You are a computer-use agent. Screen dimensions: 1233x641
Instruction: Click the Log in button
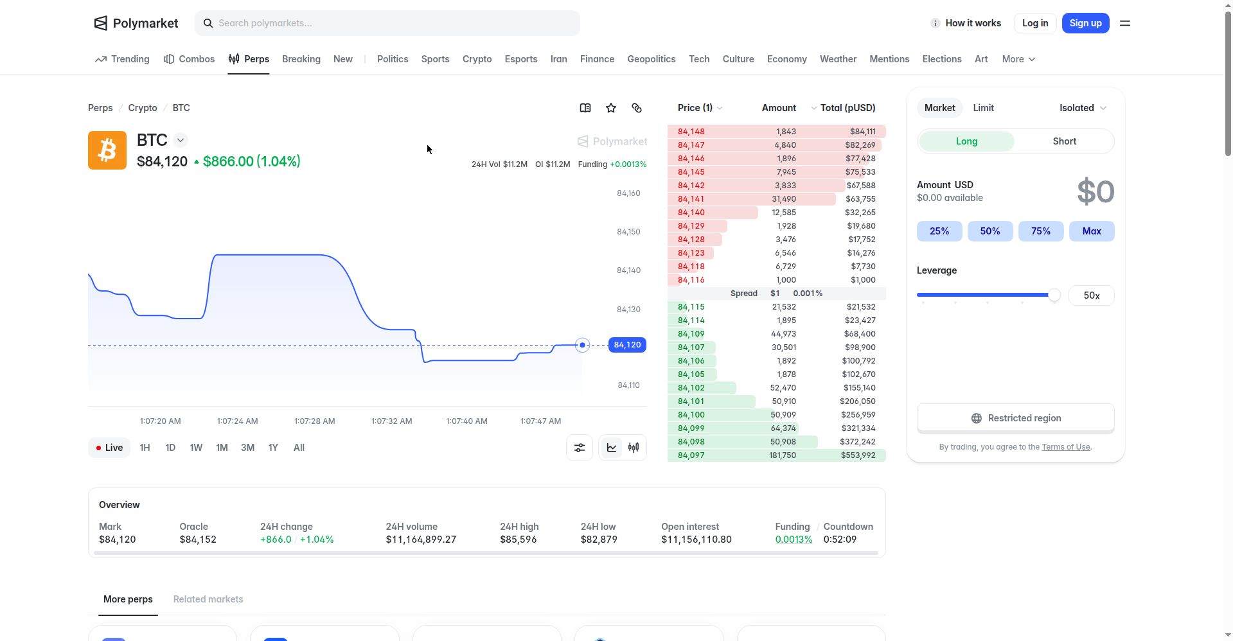coord(1035,23)
